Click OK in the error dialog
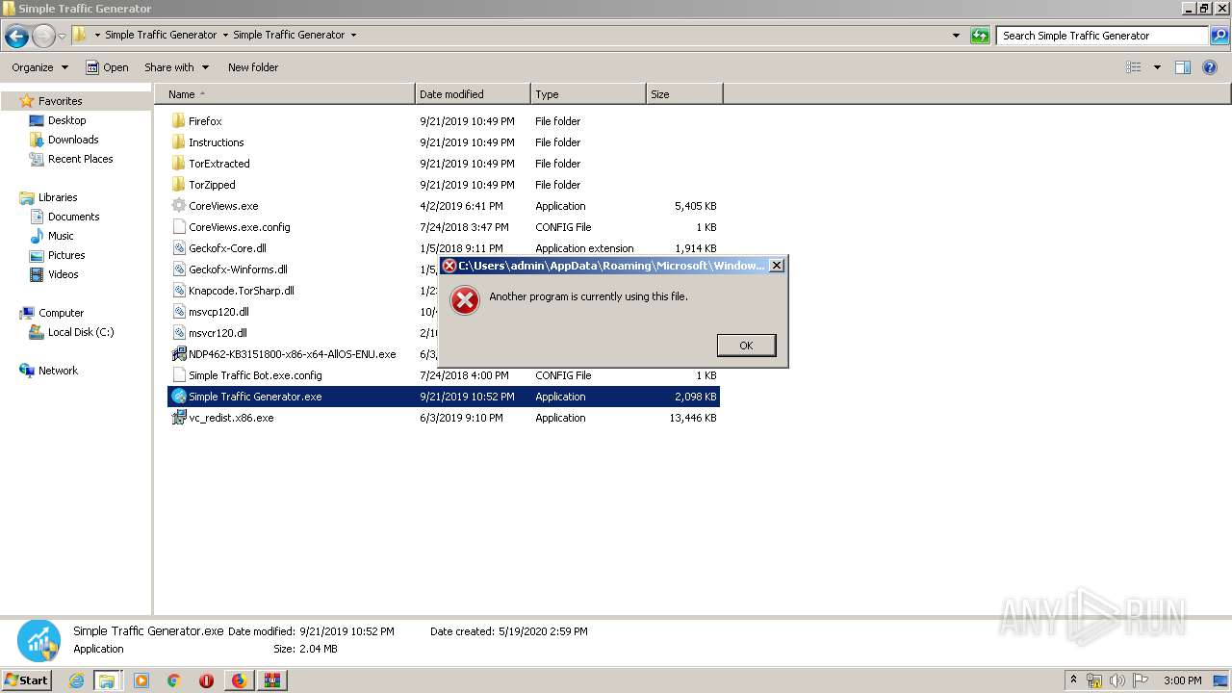This screenshot has width=1232, height=693. point(746,346)
